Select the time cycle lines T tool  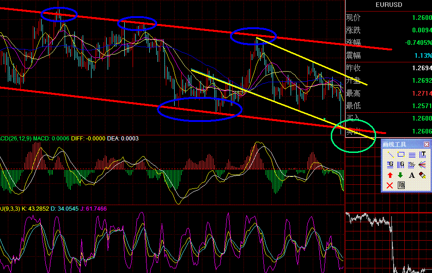point(422,155)
